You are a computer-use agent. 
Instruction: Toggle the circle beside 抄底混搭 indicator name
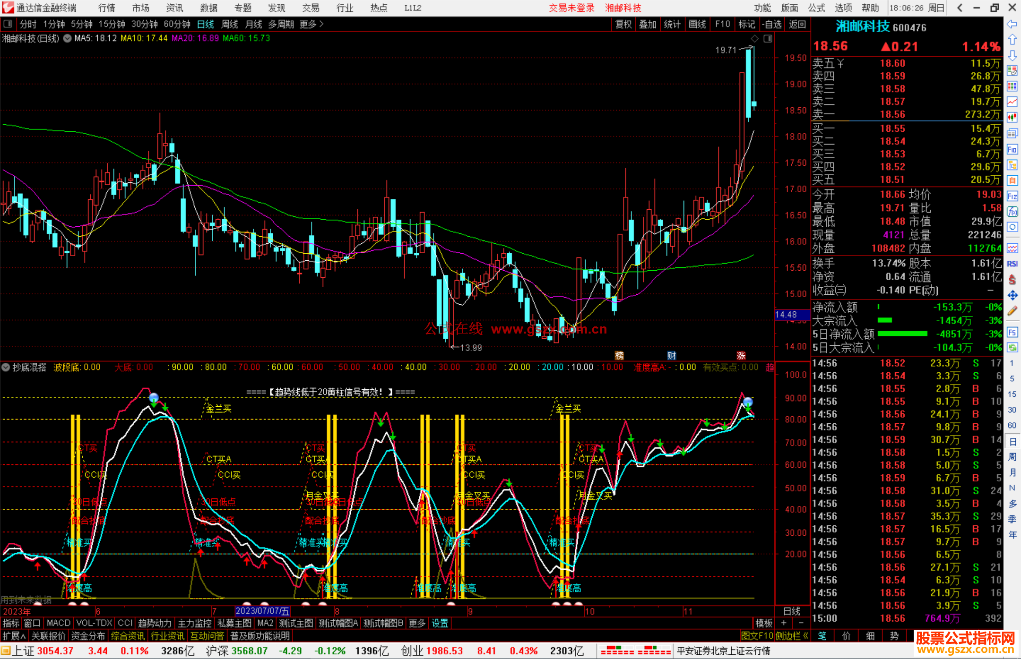point(6,367)
